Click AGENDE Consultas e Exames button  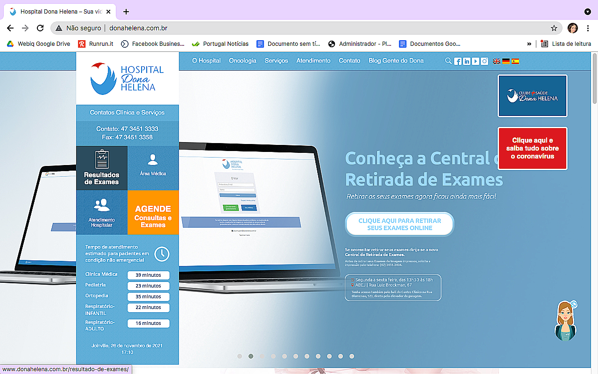click(153, 212)
